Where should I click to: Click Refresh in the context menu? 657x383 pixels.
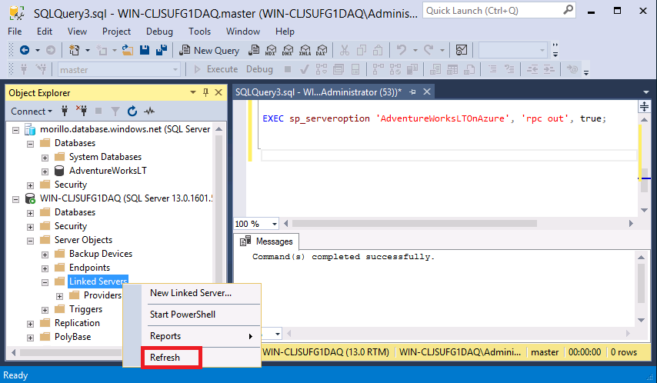pyautogui.click(x=165, y=358)
